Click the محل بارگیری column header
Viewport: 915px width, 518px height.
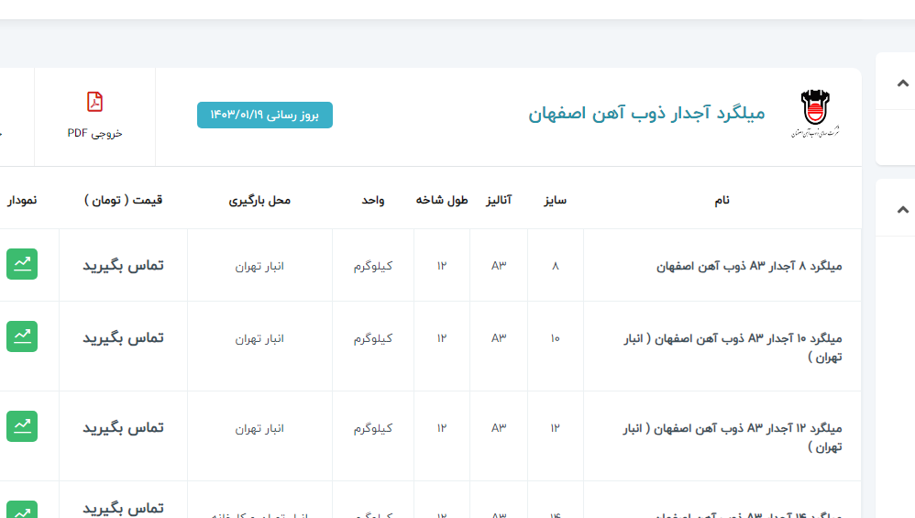[x=259, y=200]
